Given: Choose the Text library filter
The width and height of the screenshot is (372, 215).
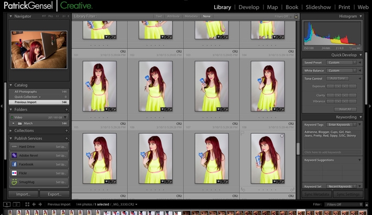Looking at the screenshot, I should [159, 16].
